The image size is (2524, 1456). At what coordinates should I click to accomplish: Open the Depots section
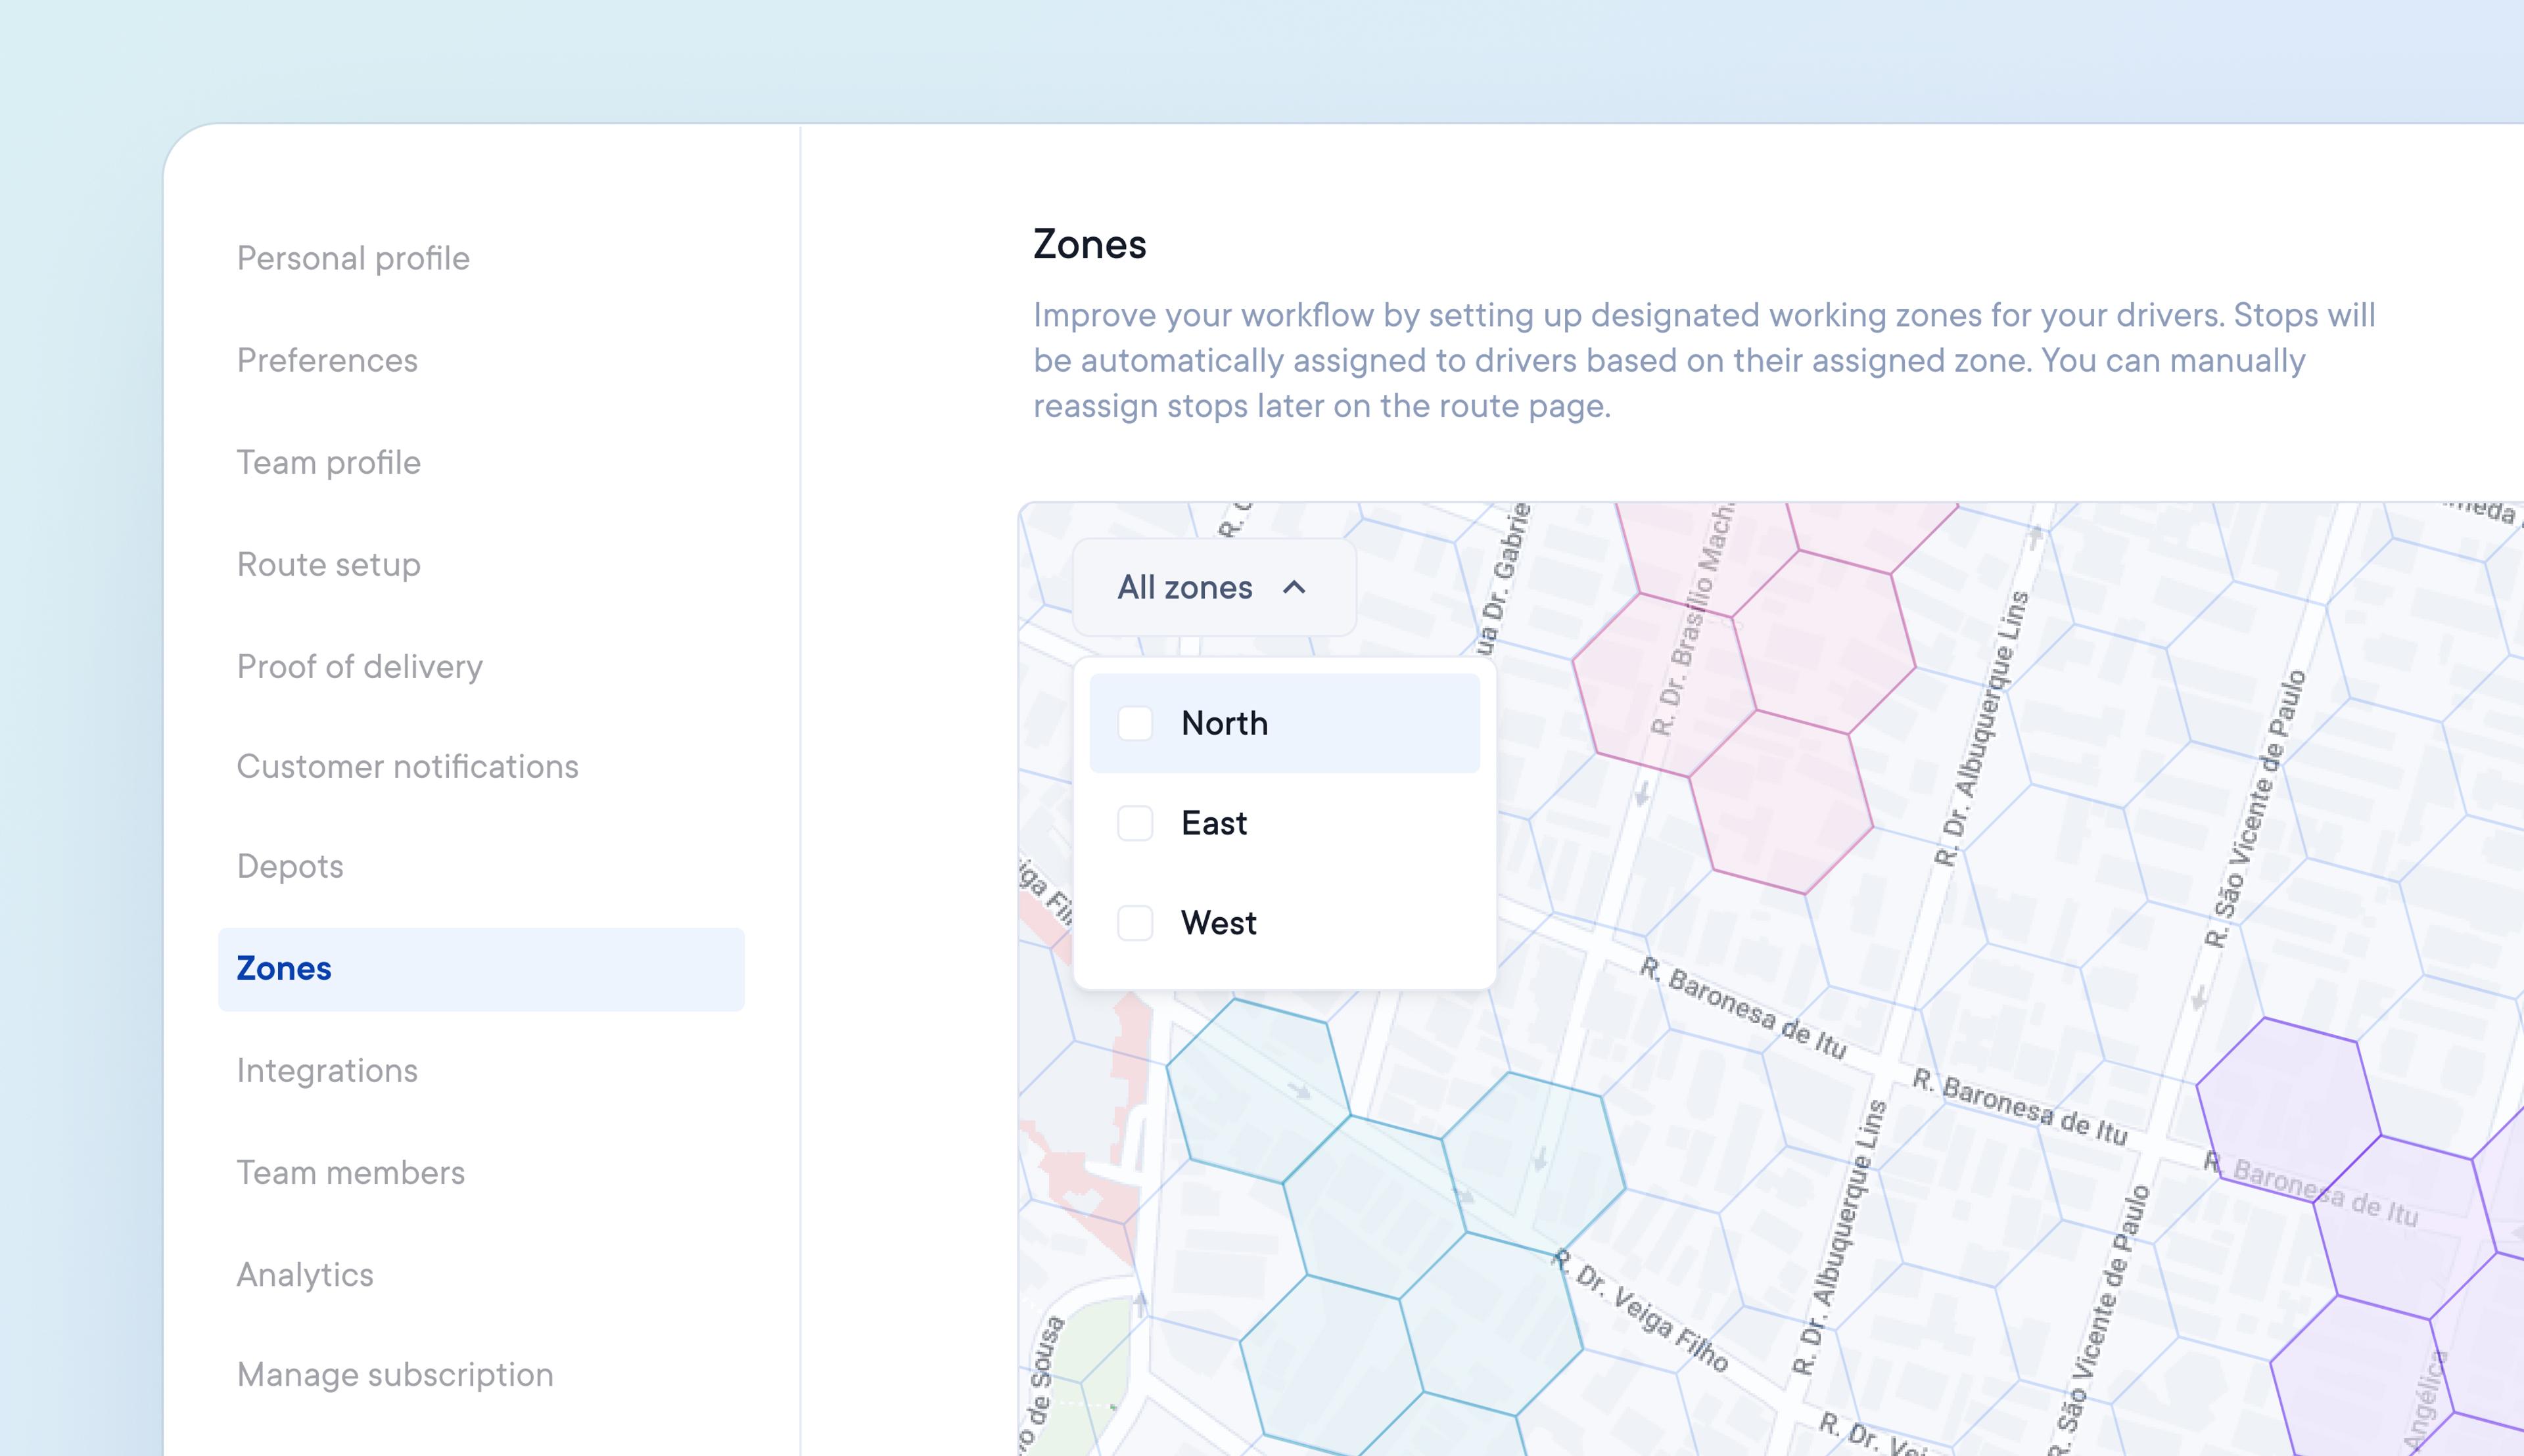click(290, 867)
